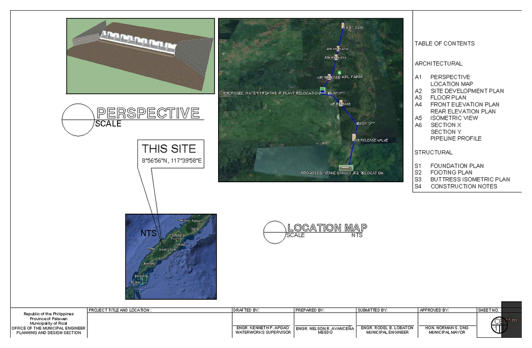This screenshot has width=532, height=348.
Task: Click the 3D perspective rendering of the structure
Action: point(140,55)
